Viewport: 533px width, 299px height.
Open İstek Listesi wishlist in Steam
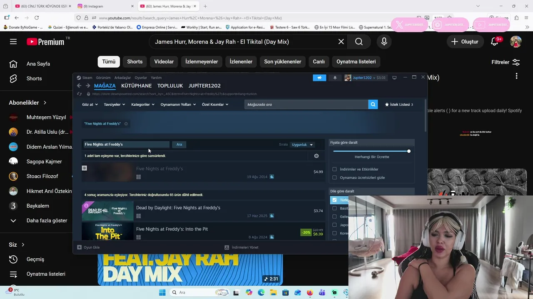[399, 105]
